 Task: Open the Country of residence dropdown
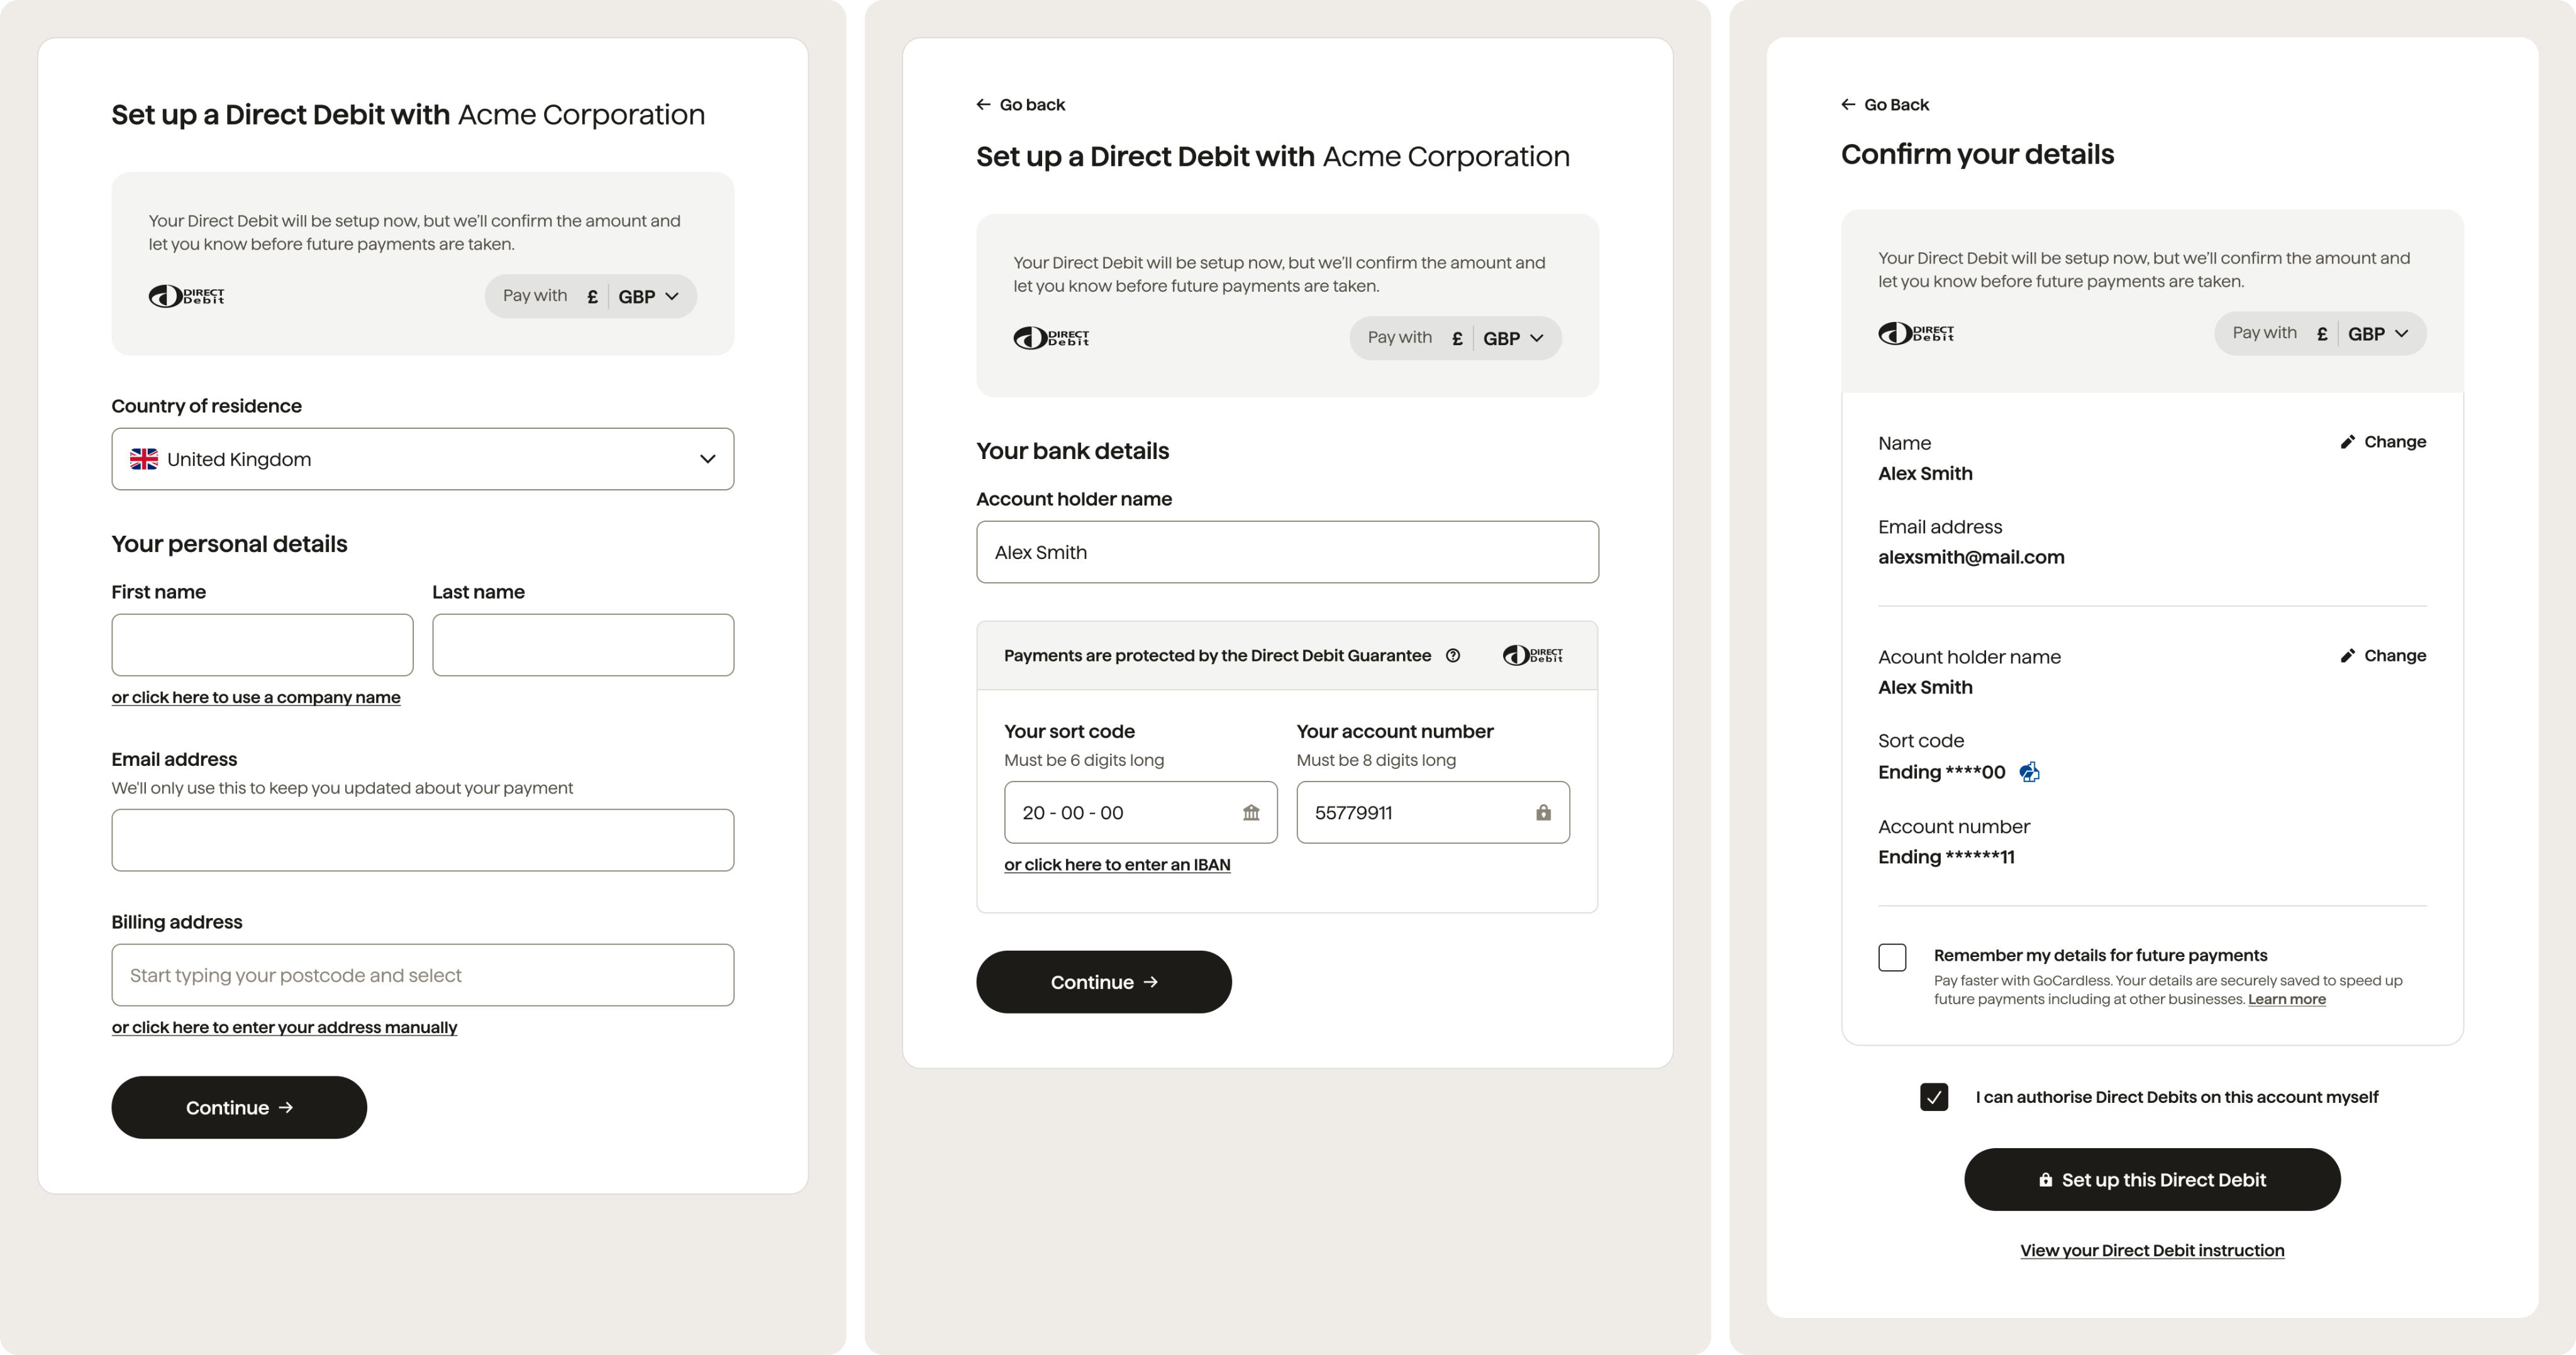point(423,459)
